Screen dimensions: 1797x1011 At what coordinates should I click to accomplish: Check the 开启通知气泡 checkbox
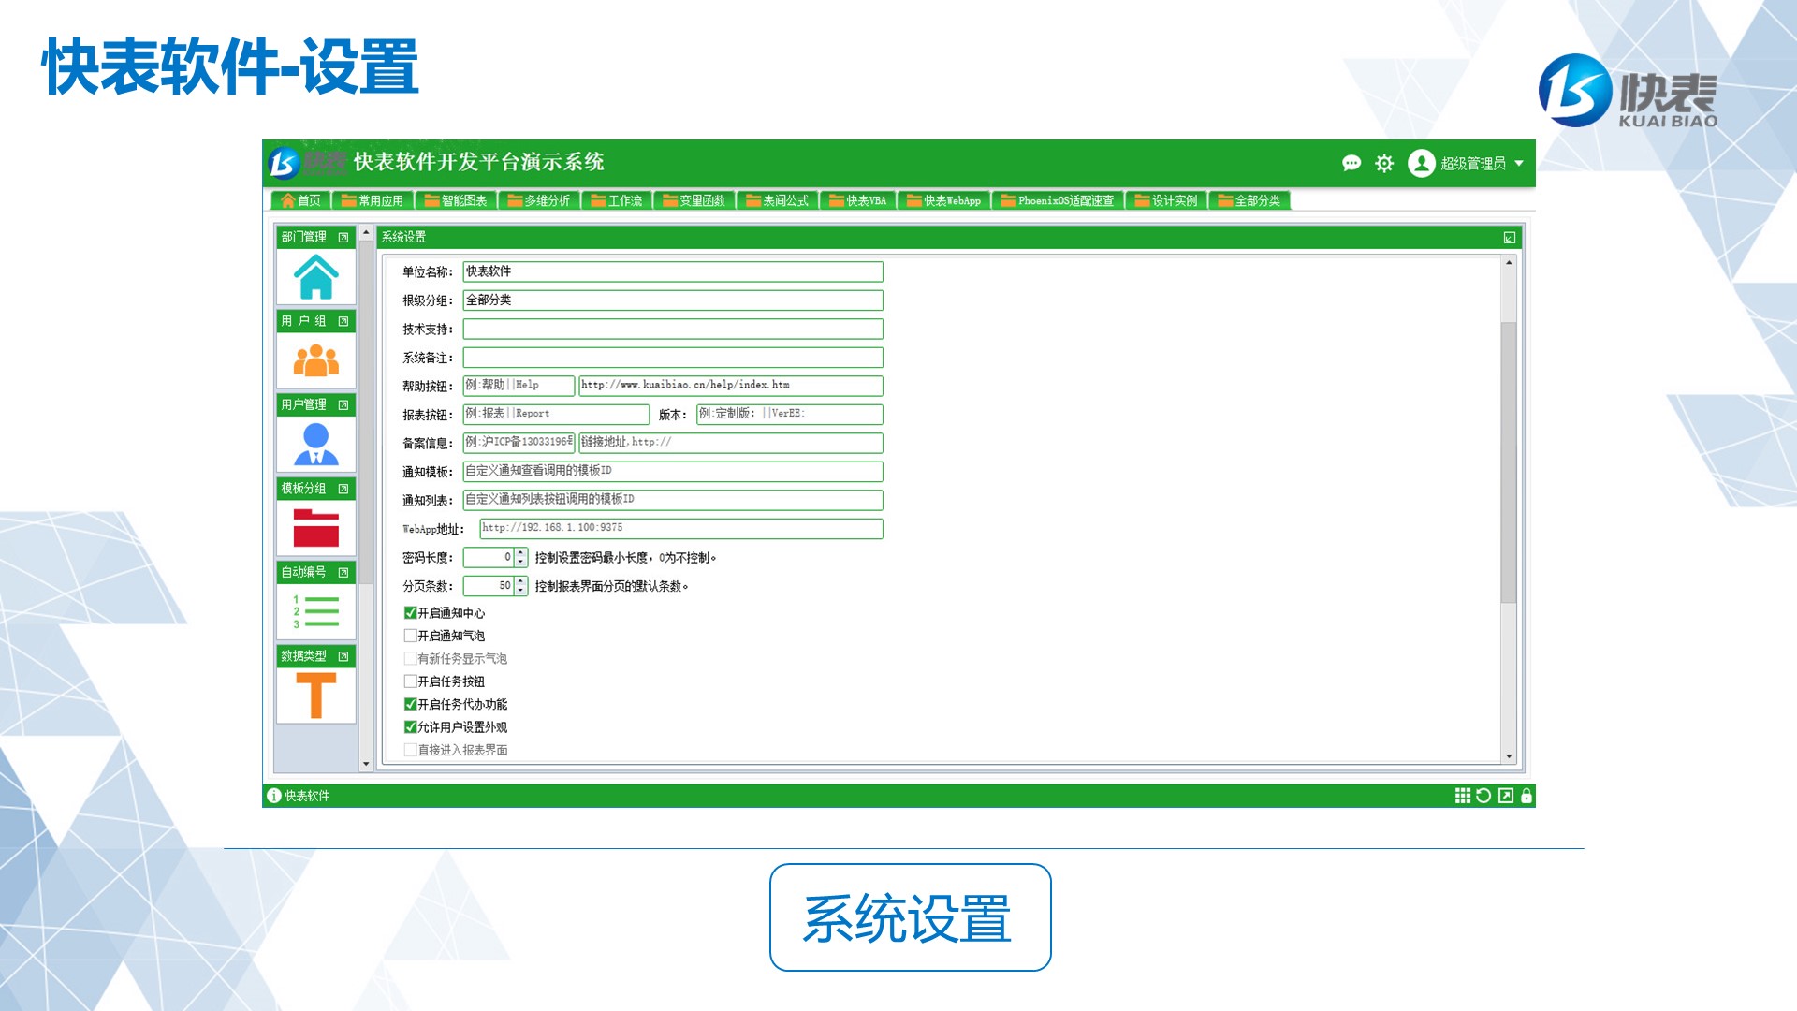[410, 636]
